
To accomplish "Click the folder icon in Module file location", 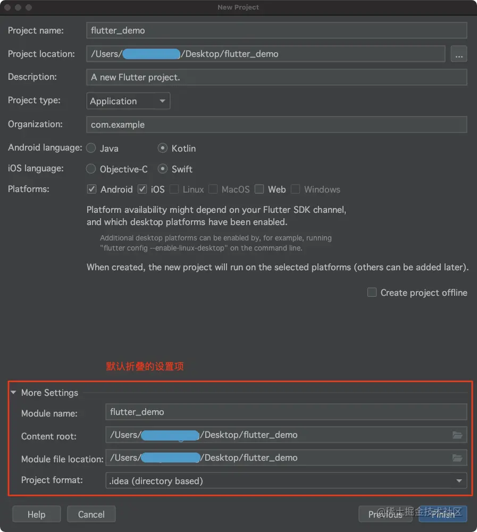I will point(457,458).
